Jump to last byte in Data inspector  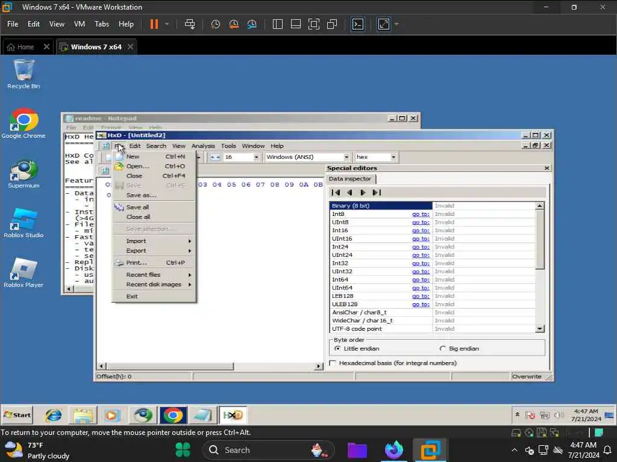[x=377, y=192]
